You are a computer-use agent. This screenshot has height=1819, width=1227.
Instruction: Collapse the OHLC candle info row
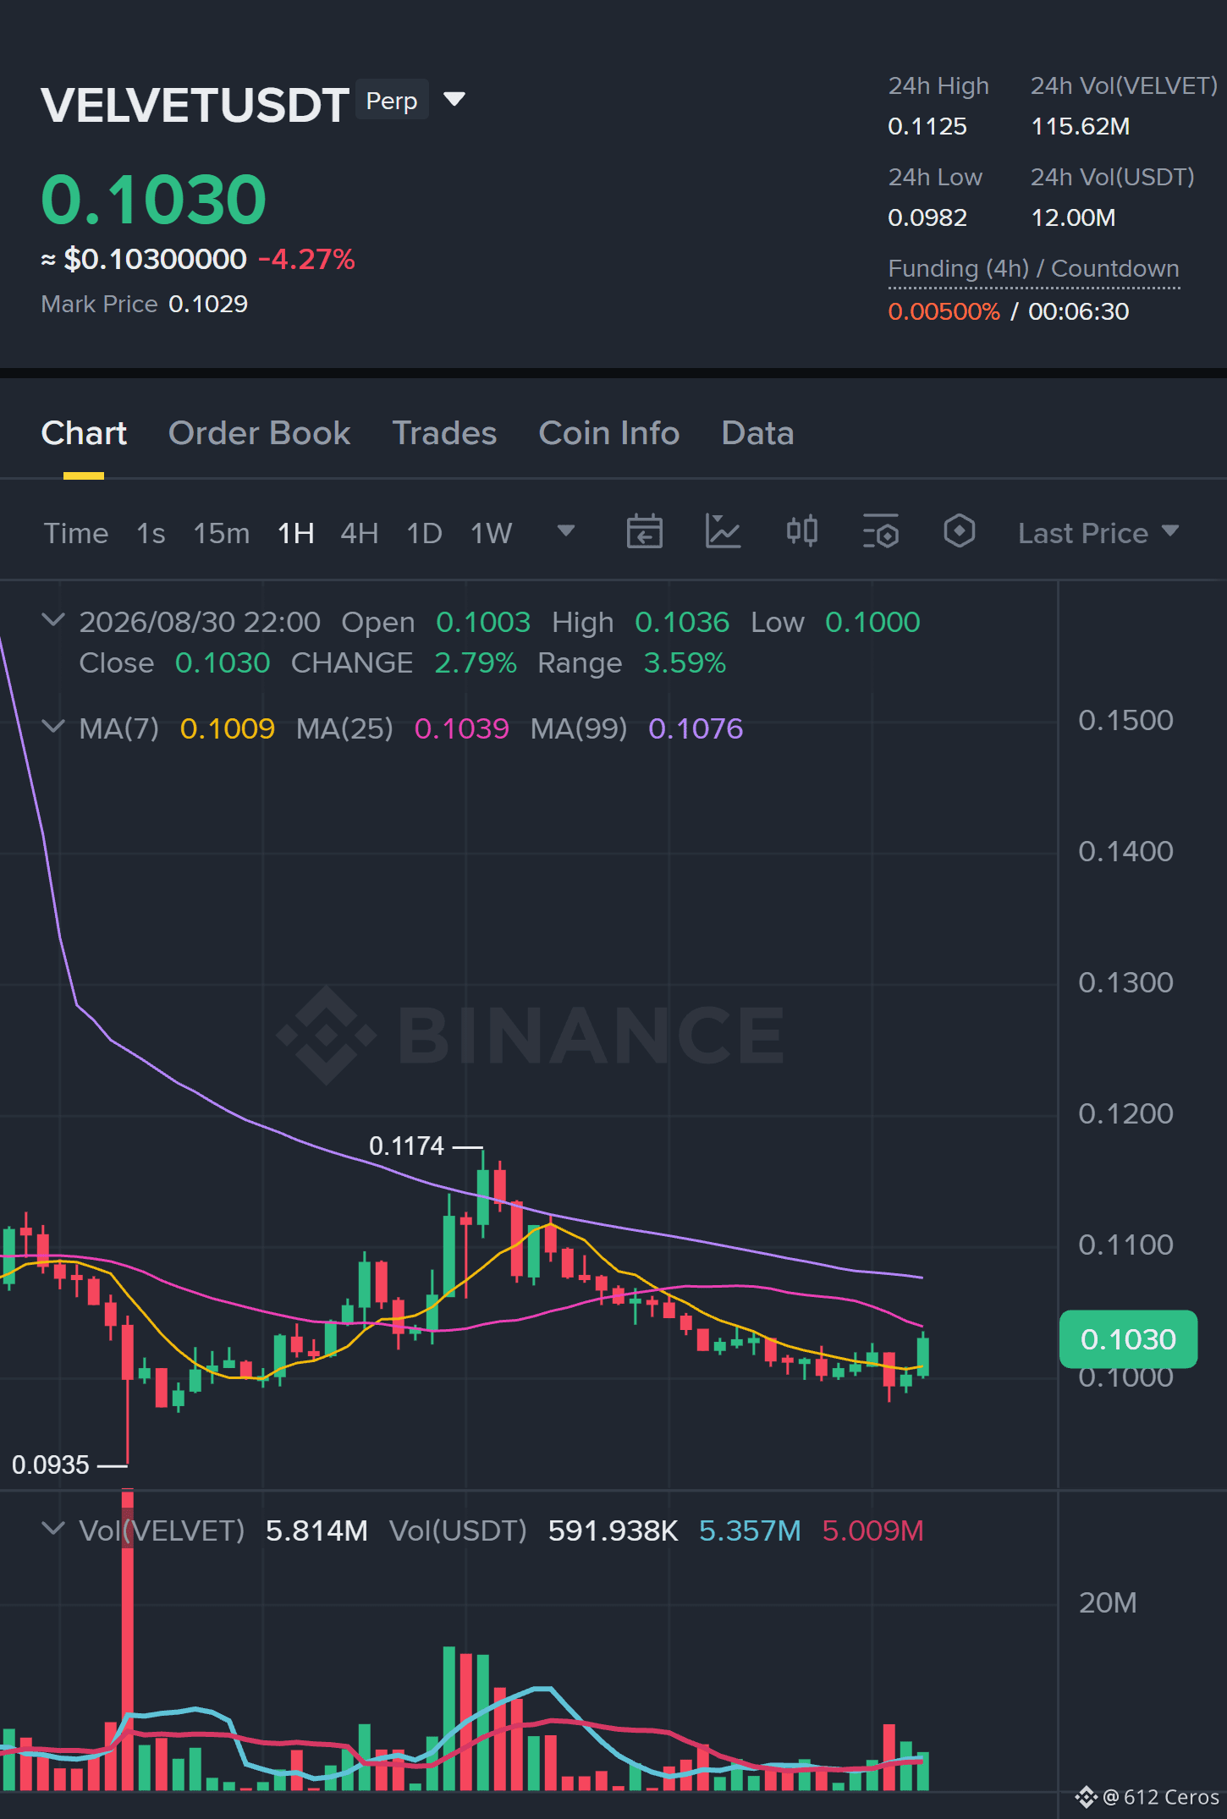point(53,619)
